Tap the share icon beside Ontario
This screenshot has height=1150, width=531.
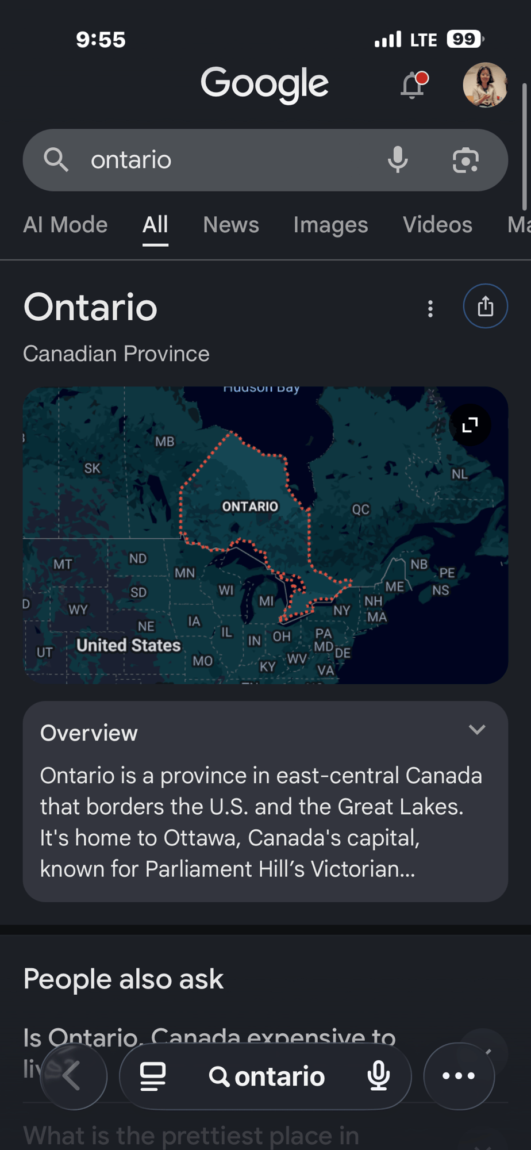(x=486, y=306)
